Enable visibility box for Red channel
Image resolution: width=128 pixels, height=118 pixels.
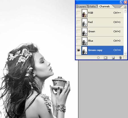pyautogui.click(x=79, y=22)
